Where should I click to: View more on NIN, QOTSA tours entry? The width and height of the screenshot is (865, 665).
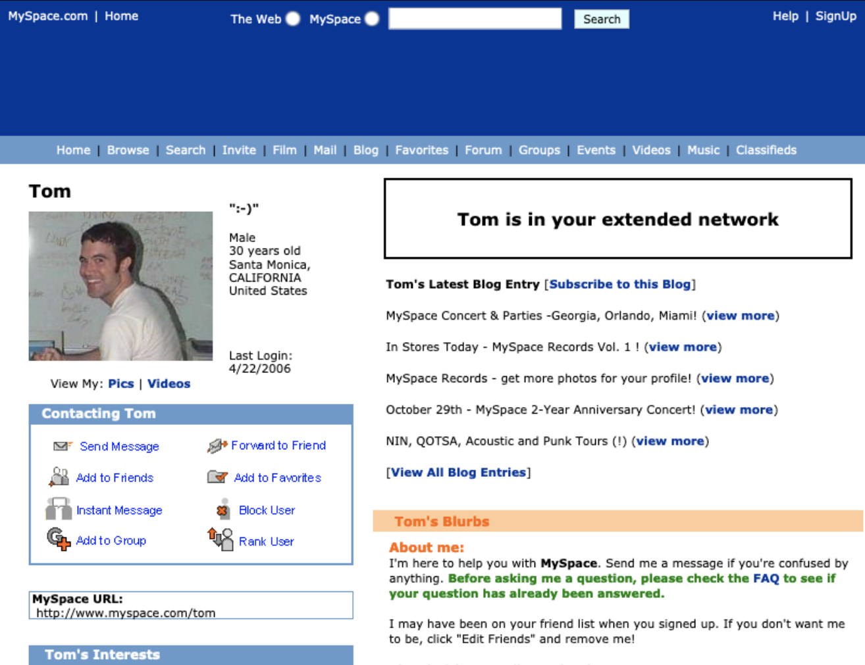coord(670,441)
